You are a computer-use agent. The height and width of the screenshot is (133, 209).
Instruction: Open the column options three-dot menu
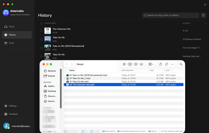coord(205,23)
